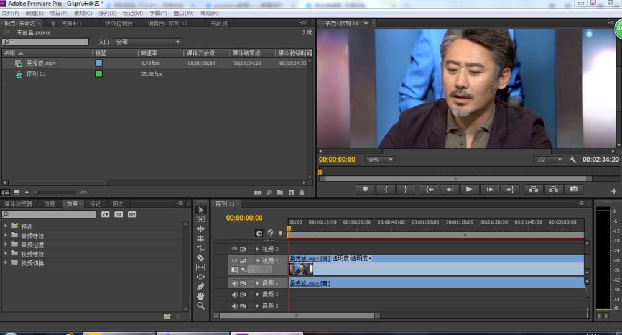The width and height of the screenshot is (622, 335).
Task: Select the Zoom magnifier tool
Action: pyautogui.click(x=201, y=306)
